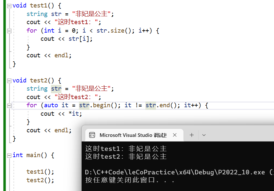Click the console icon on the tab
Screen dimensions: 274x191
[92, 135]
